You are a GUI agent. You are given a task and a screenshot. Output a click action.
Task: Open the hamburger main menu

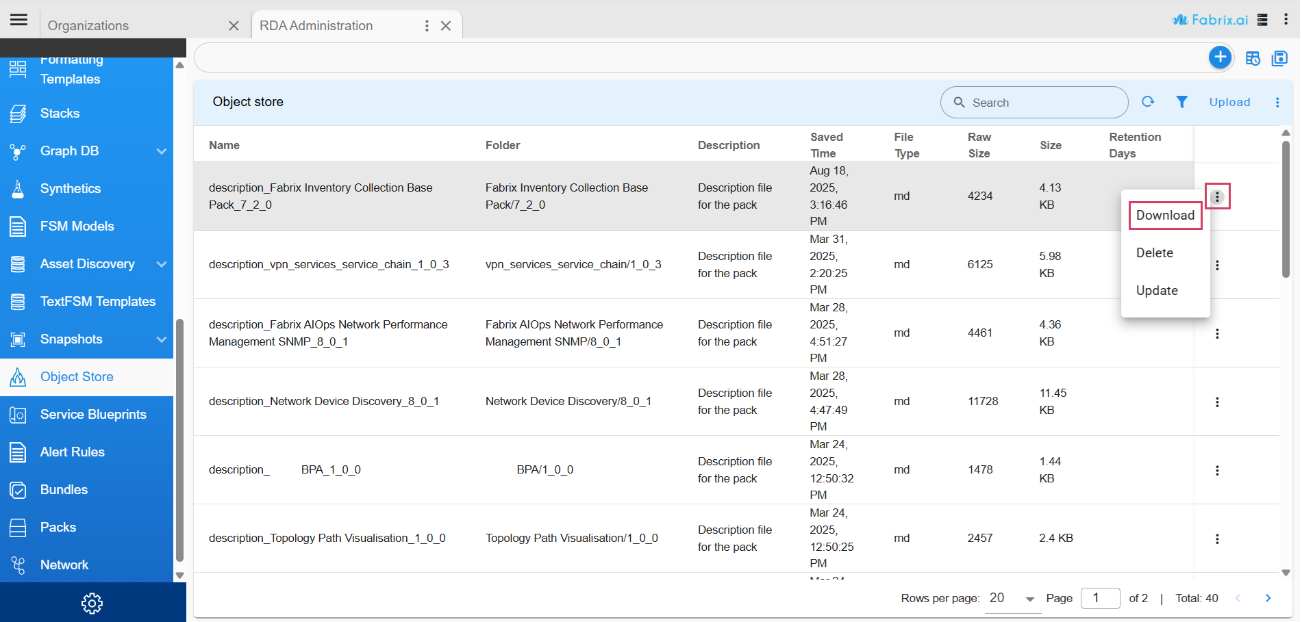pyautogui.click(x=19, y=19)
